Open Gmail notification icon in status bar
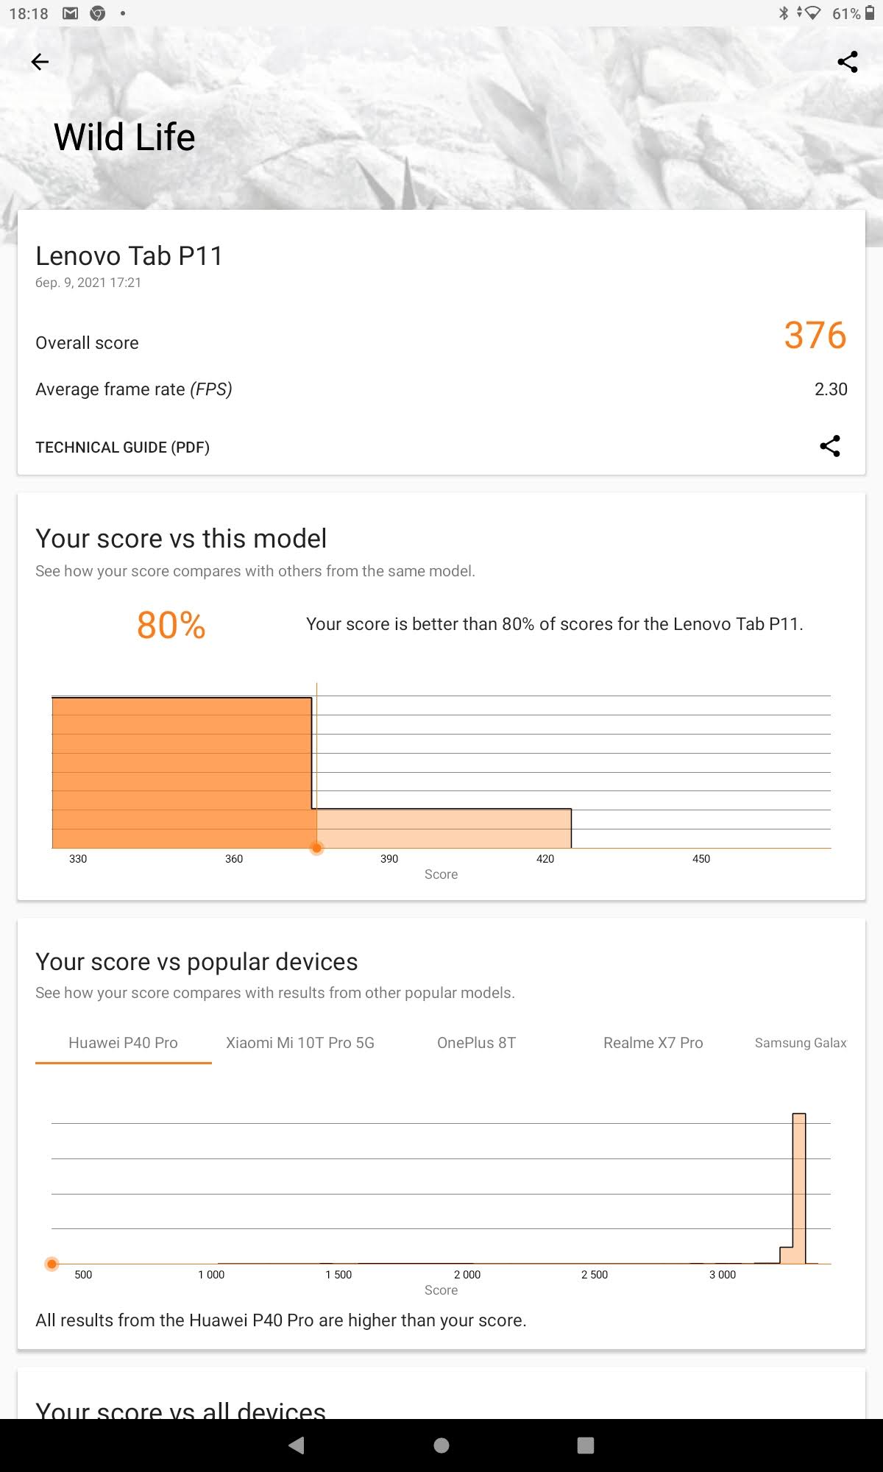The height and width of the screenshot is (1472, 883). 70,13
